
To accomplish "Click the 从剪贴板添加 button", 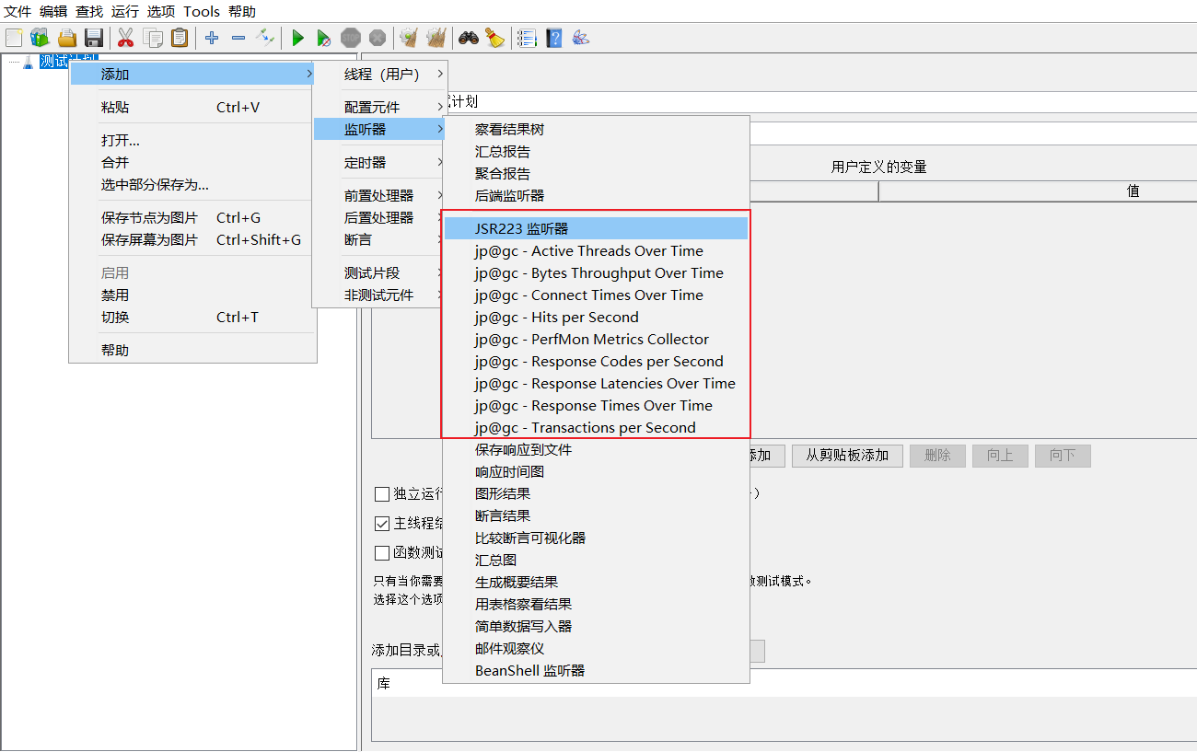I will pos(846,456).
